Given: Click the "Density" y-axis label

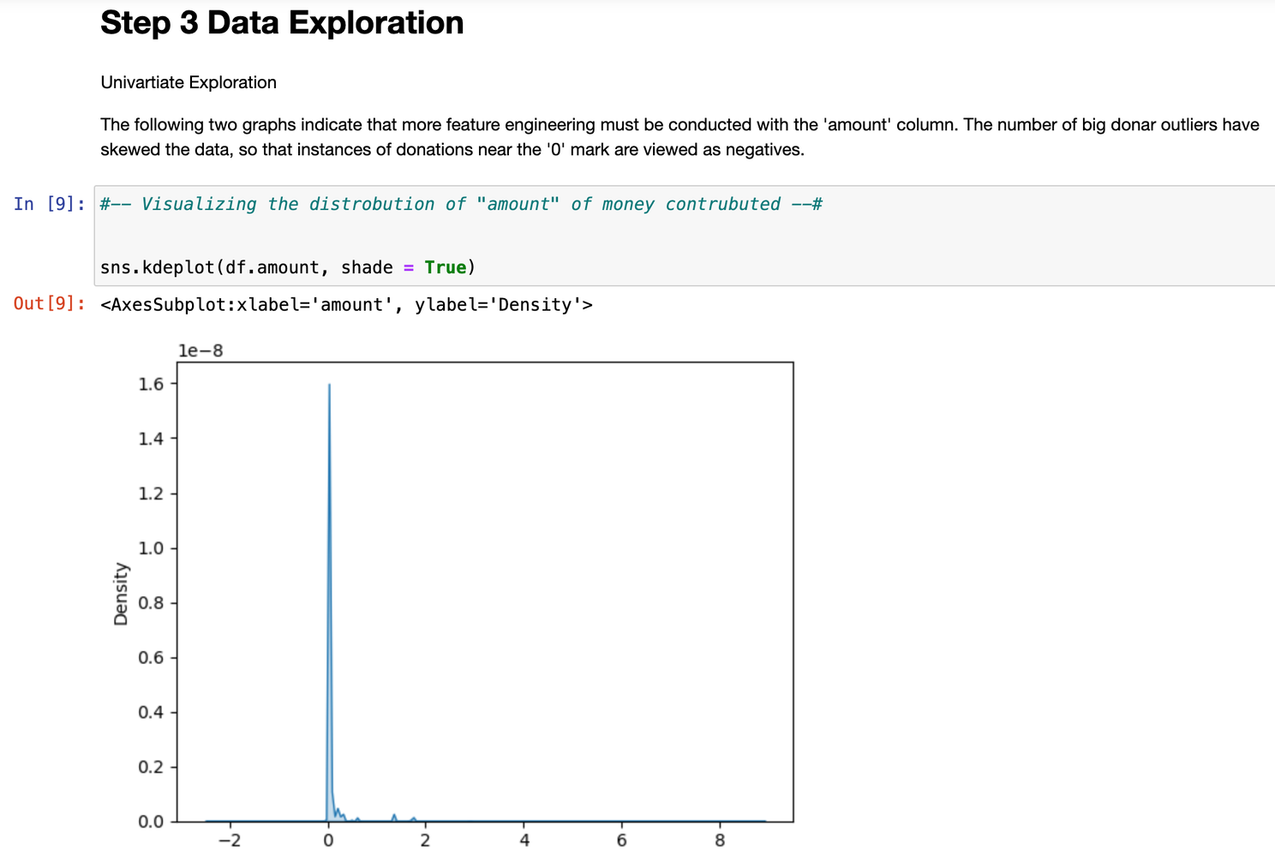Looking at the screenshot, I should pyautogui.click(x=121, y=594).
